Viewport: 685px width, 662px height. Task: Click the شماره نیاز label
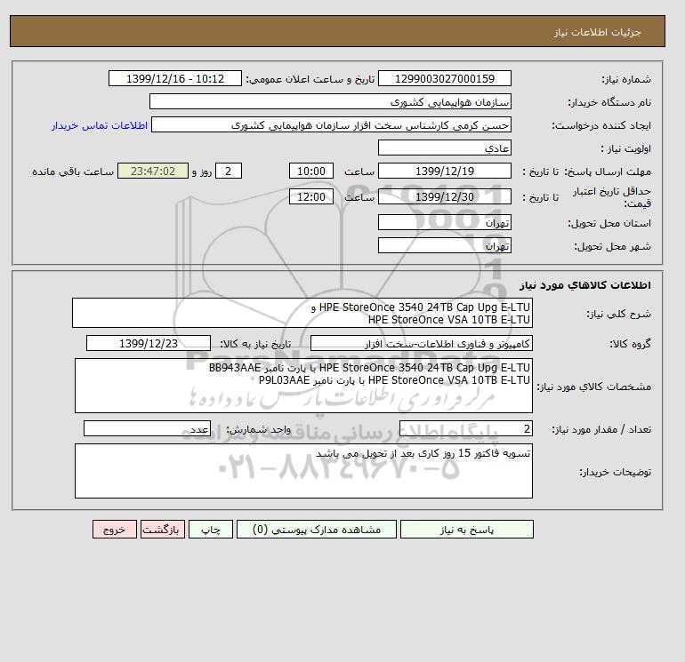(x=626, y=79)
